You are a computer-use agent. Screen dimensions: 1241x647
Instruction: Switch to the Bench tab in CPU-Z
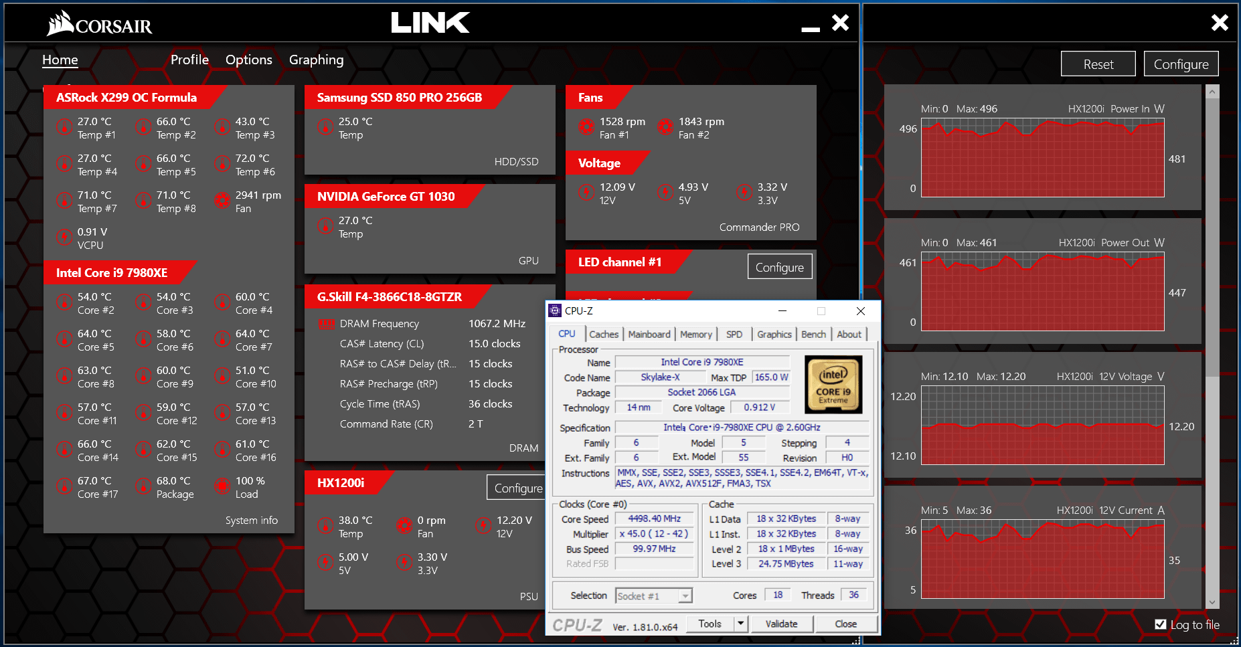(813, 334)
